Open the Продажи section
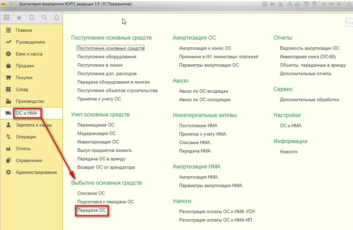Viewport: 353px width, 230px height. pyautogui.click(x=31, y=66)
